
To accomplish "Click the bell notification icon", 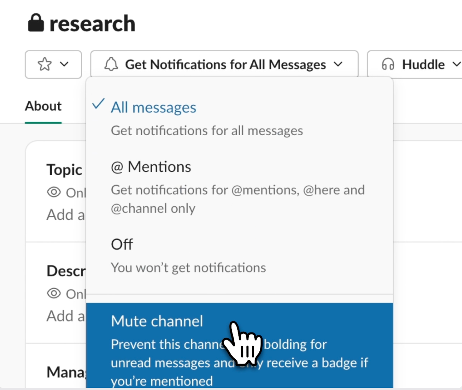I will (x=111, y=64).
